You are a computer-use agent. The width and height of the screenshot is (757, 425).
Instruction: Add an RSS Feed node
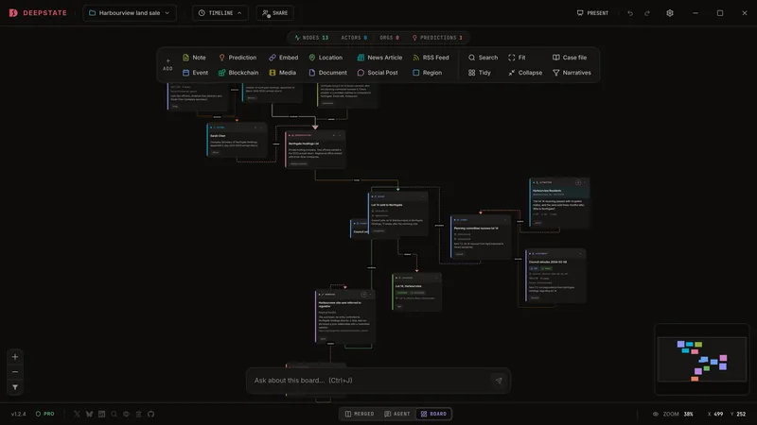click(x=431, y=58)
